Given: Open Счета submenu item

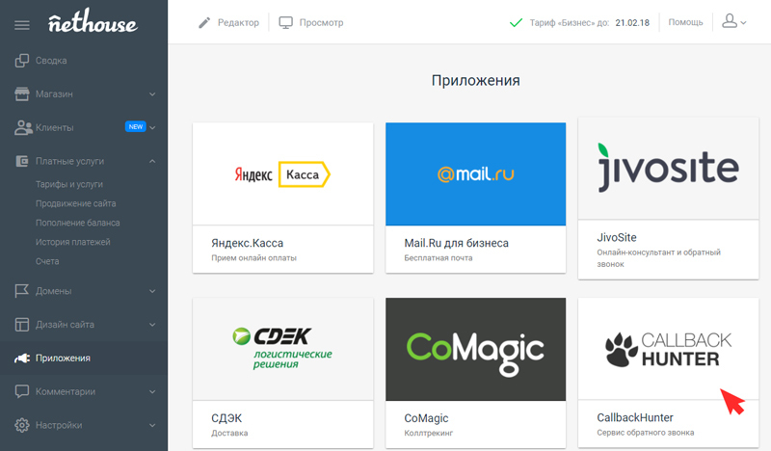Looking at the screenshot, I should coord(47,261).
